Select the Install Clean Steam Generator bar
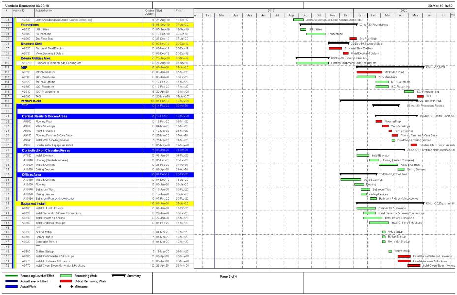The image size is (457, 295). tap(414, 266)
